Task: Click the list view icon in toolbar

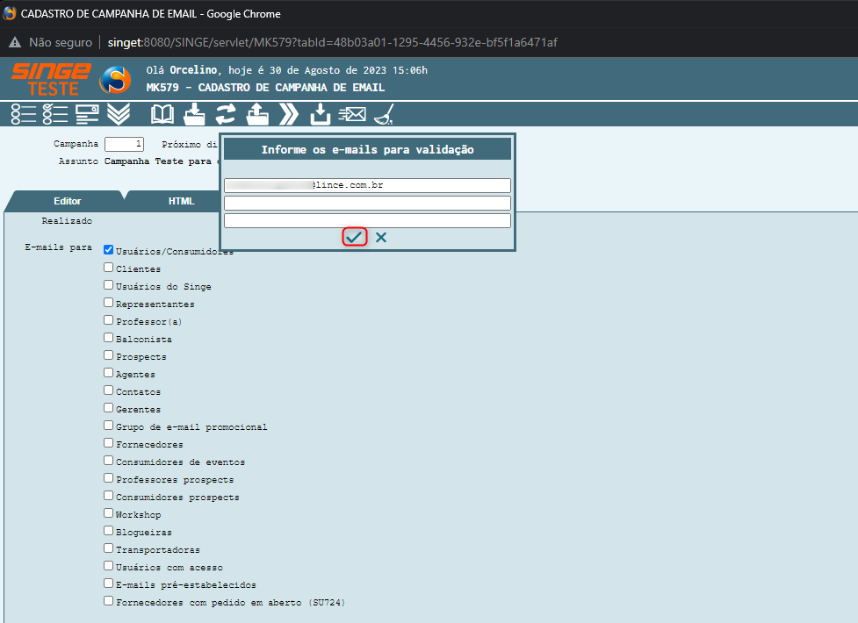Action: coord(24,113)
